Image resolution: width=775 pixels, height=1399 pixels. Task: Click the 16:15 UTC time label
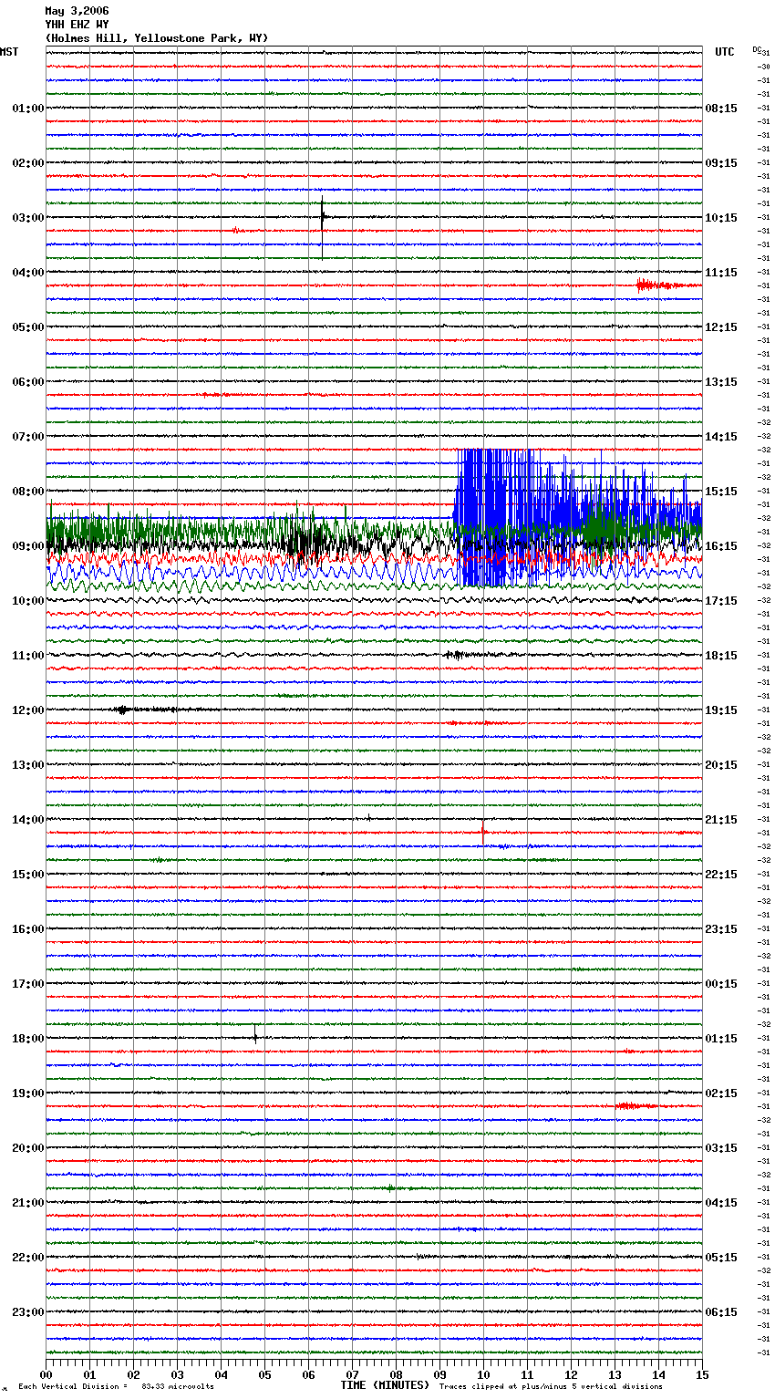[x=721, y=546]
